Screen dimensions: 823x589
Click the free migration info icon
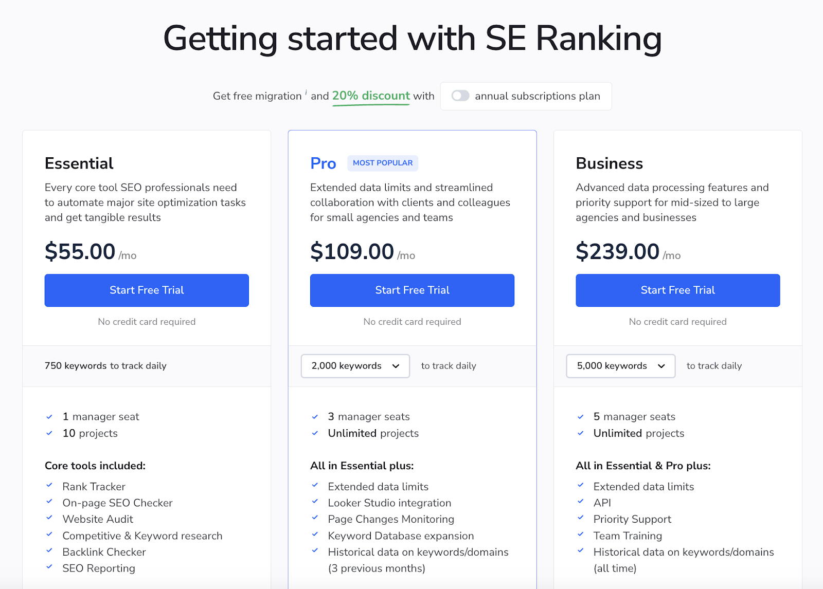tap(306, 93)
